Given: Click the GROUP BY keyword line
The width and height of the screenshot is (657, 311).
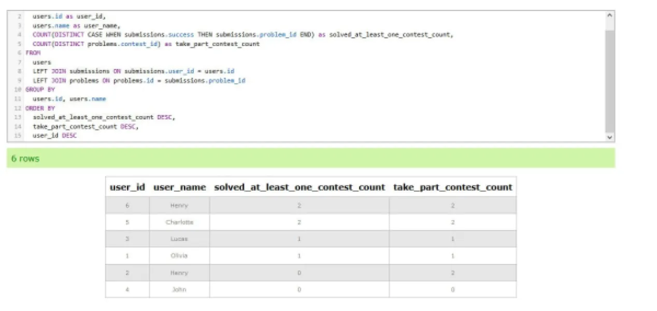Looking at the screenshot, I should (40, 90).
